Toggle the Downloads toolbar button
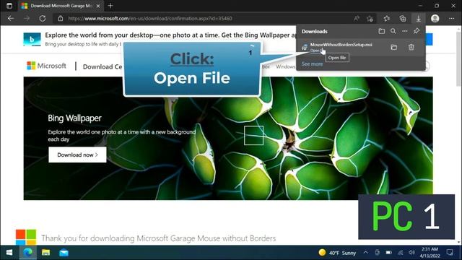This screenshot has height=260, width=462. point(419,18)
